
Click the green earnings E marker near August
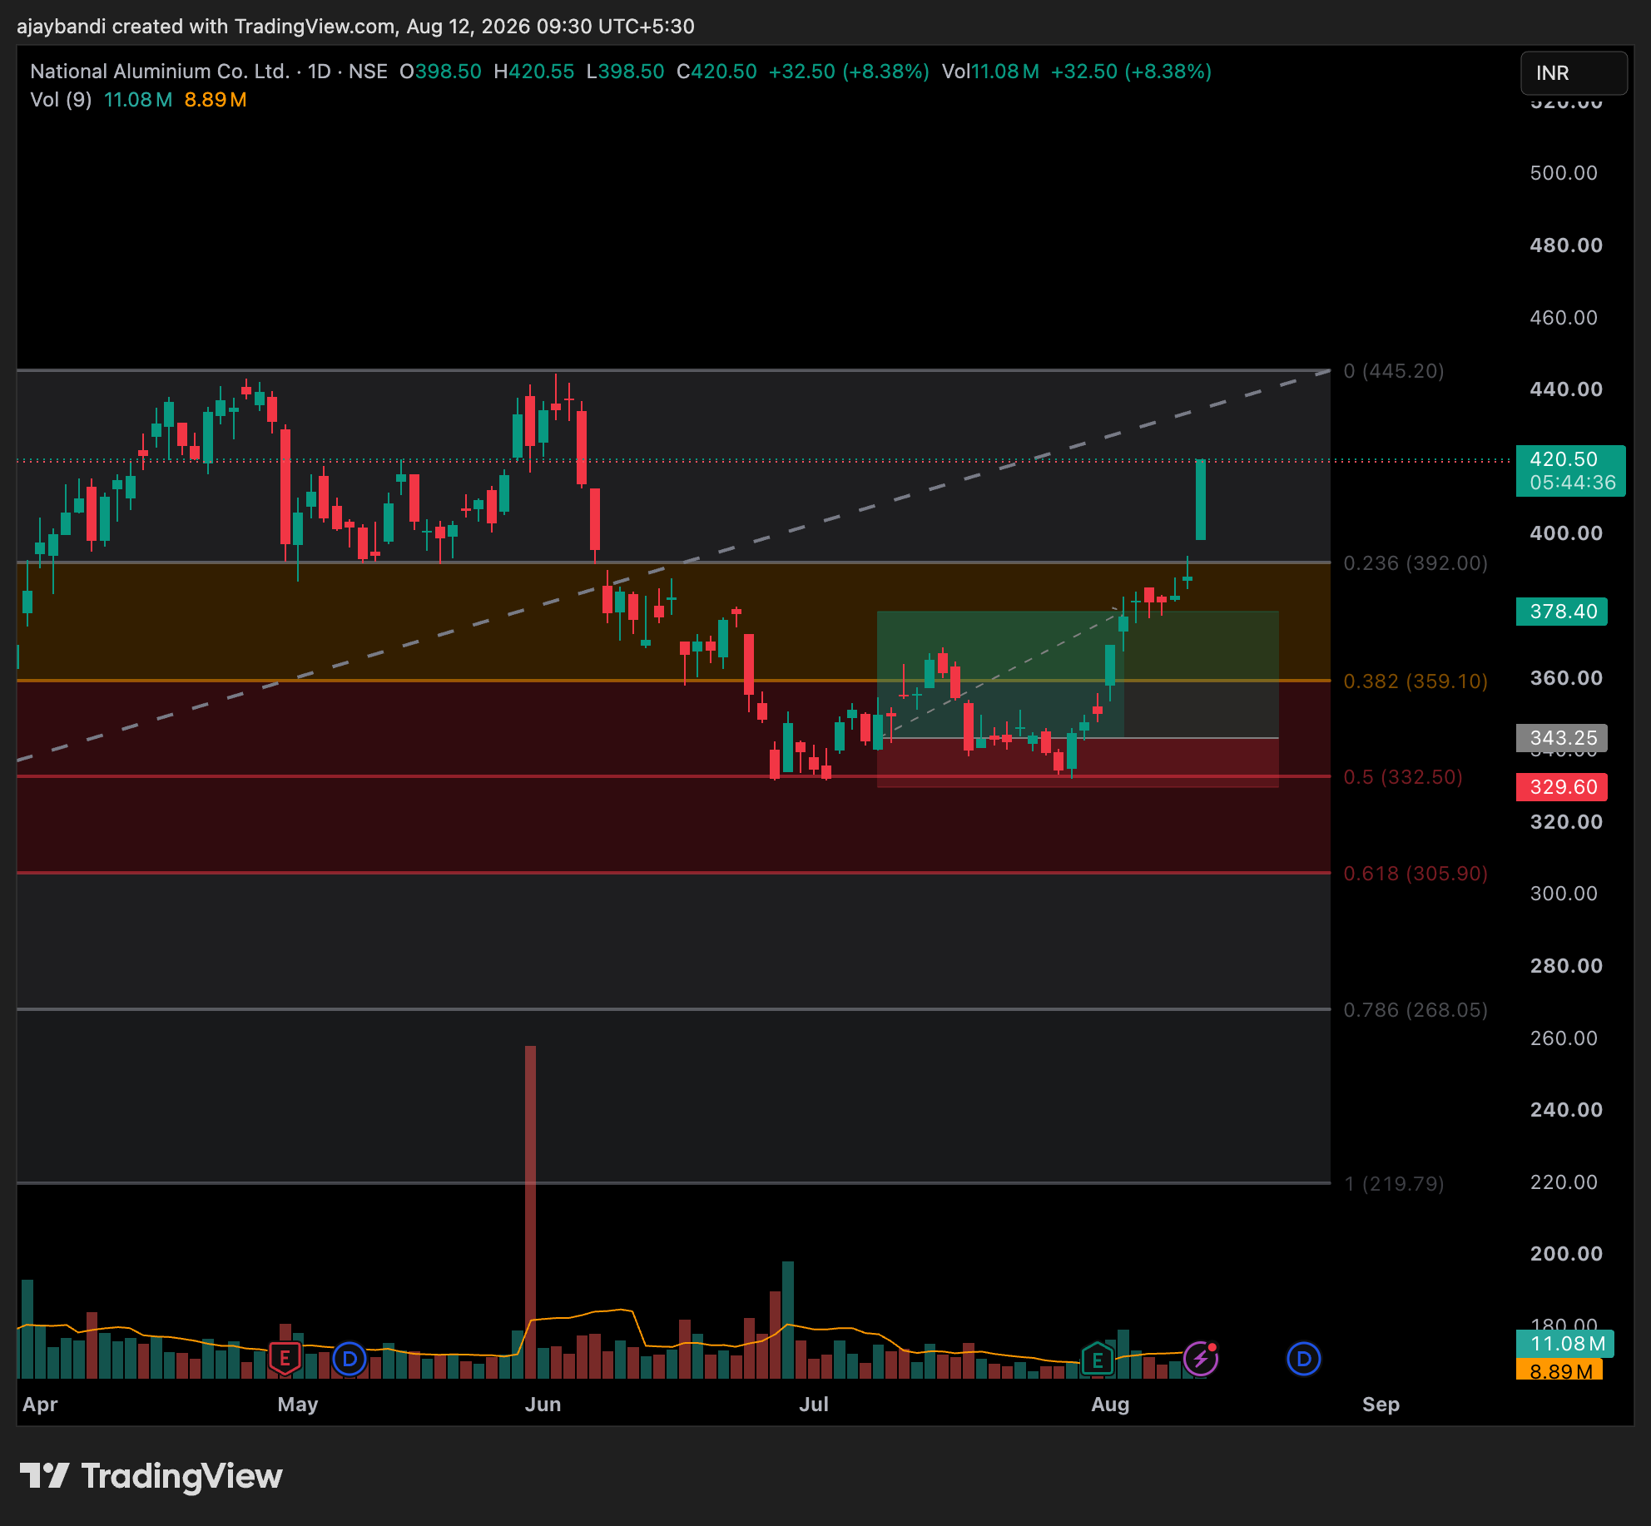pyautogui.click(x=1098, y=1360)
